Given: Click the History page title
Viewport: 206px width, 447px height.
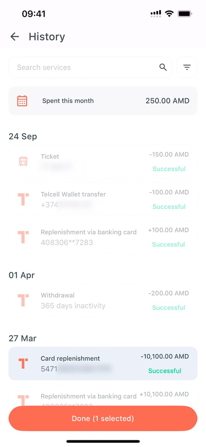Looking at the screenshot, I should 47,37.
